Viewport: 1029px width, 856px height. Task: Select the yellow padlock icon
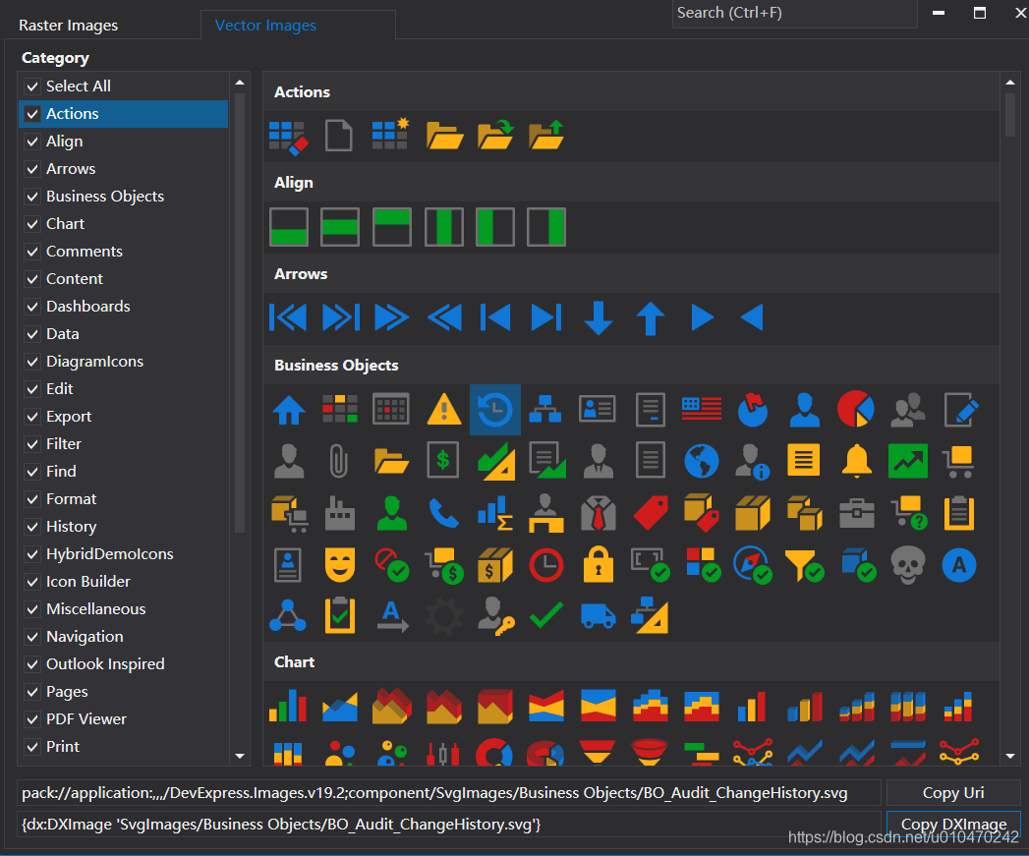599,564
